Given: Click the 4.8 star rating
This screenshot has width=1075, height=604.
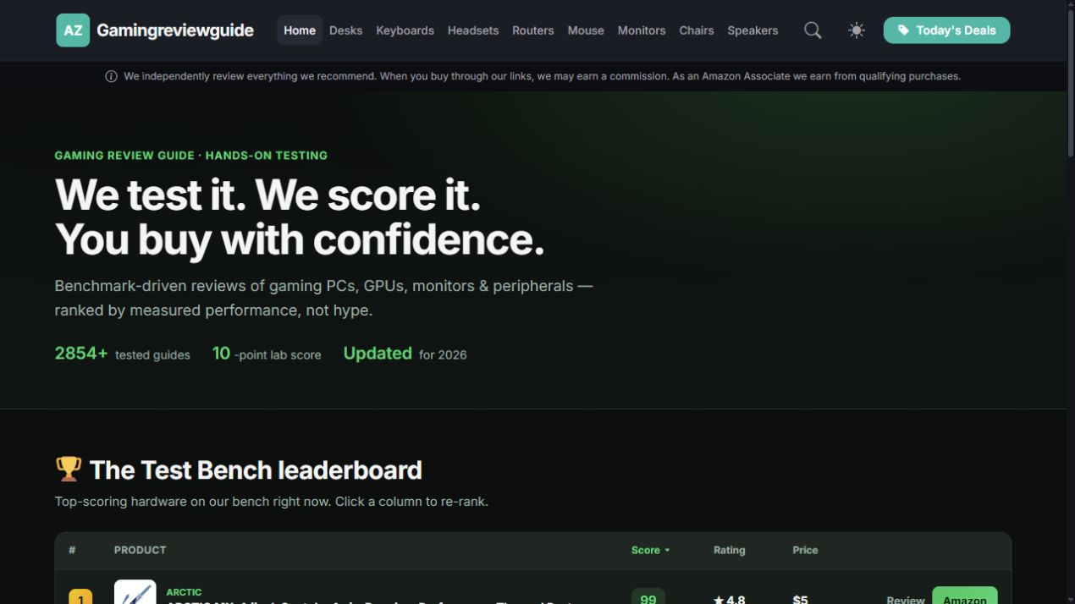Looking at the screenshot, I should pos(729,599).
